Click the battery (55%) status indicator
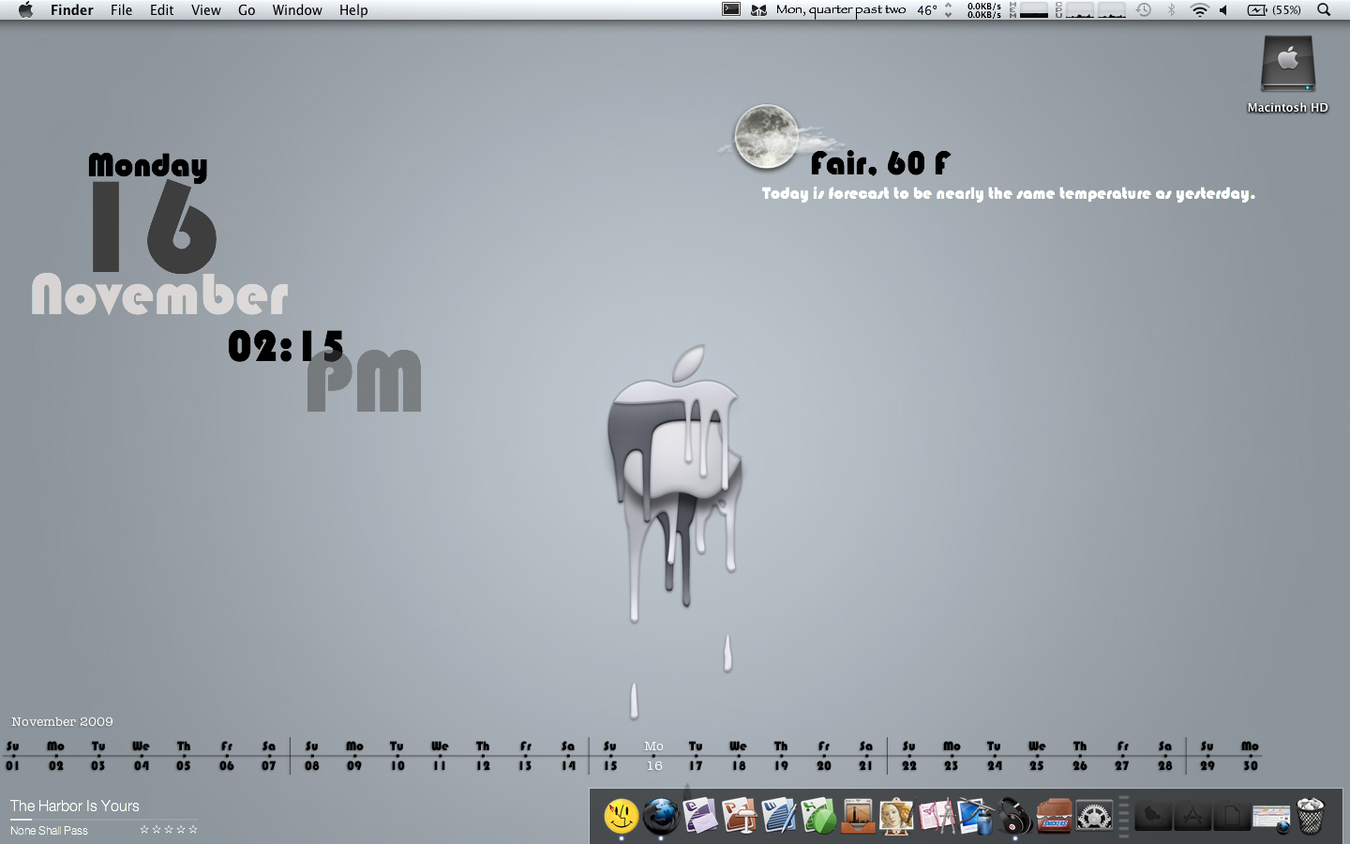Viewport: 1350px width, 844px height. point(1274,10)
